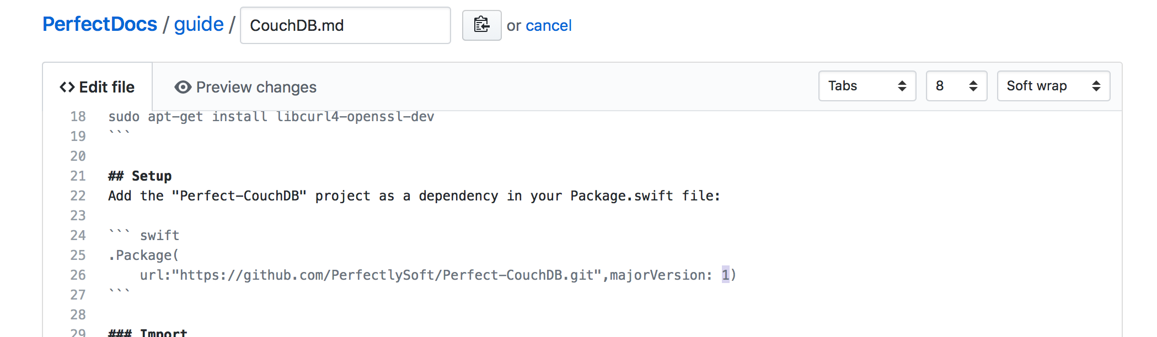
Task: Open the indentation mode dropdown showing Tabs
Action: click(867, 86)
